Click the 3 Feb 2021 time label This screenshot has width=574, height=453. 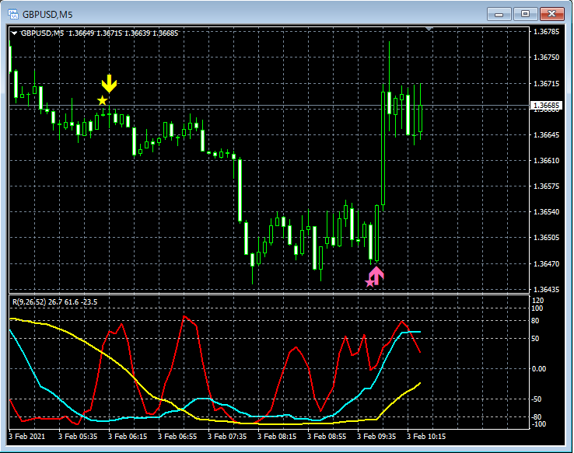tap(26, 436)
